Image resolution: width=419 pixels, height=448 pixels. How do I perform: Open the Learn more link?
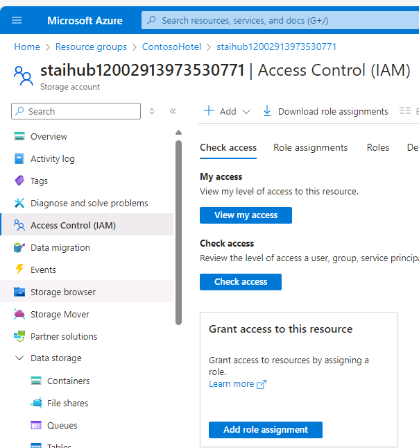[231, 383]
